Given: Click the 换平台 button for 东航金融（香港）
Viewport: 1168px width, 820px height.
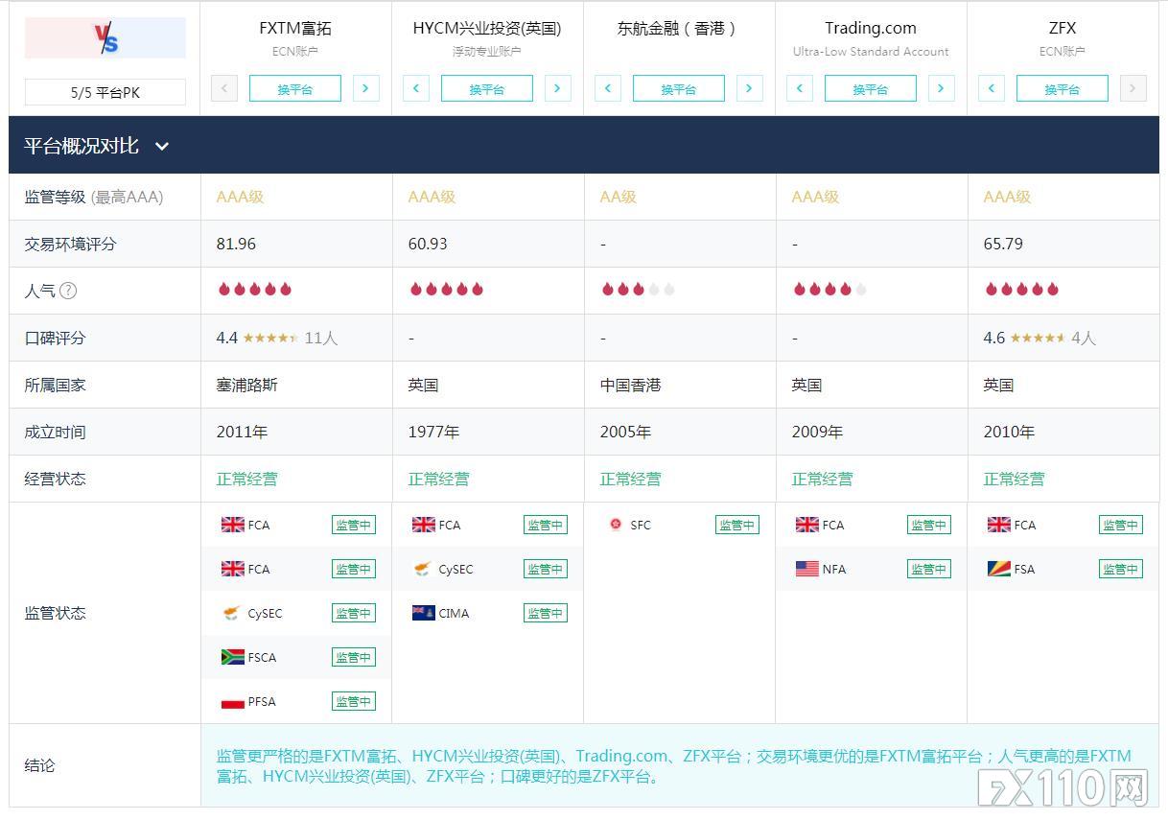Looking at the screenshot, I should click(x=678, y=89).
